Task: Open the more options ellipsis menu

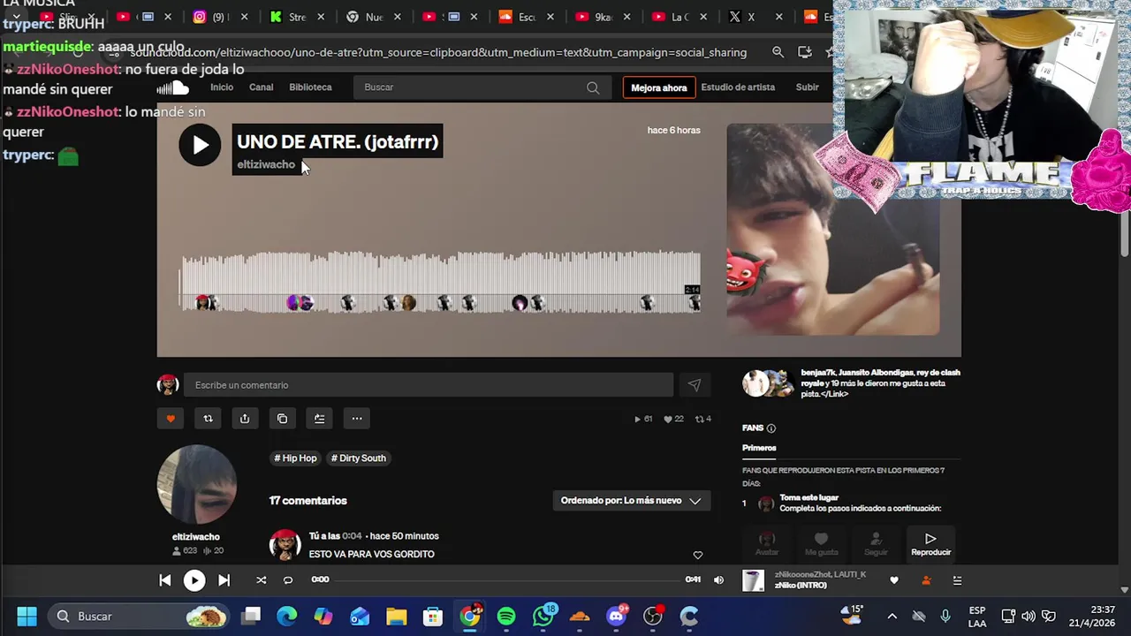Action: point(357,419)
